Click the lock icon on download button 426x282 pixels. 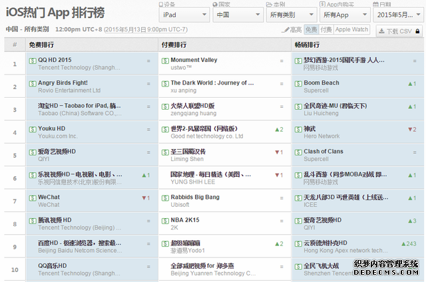tap(417, 31)
